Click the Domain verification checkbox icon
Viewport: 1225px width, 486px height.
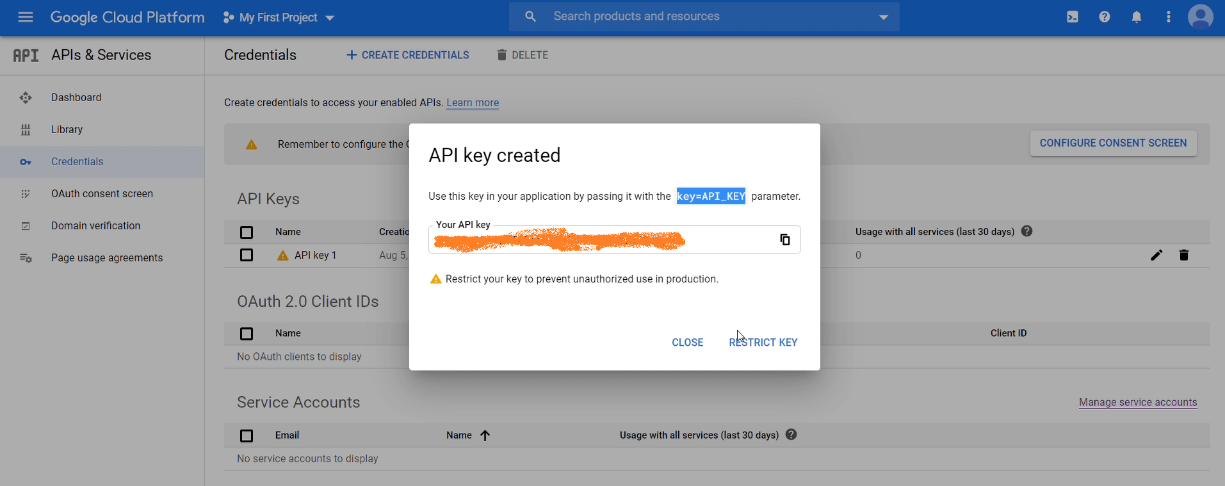pos(26,225)
